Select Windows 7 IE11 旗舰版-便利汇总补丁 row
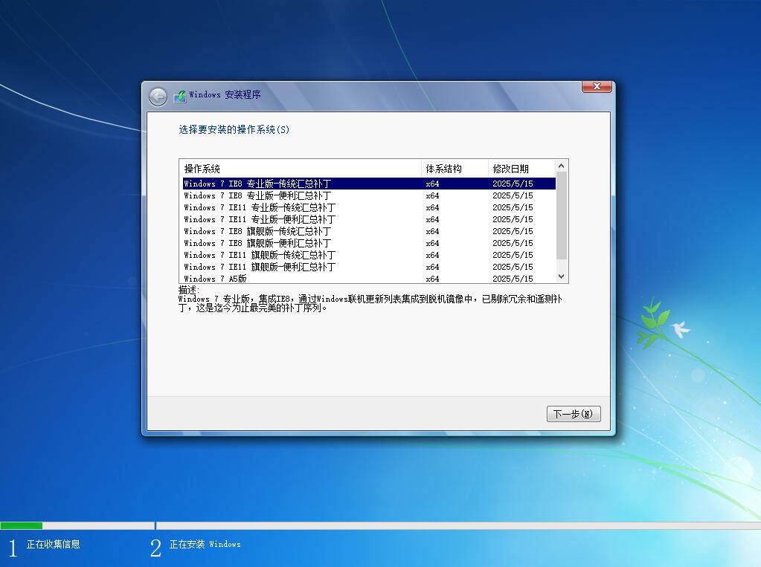 [x=369, y=267]
